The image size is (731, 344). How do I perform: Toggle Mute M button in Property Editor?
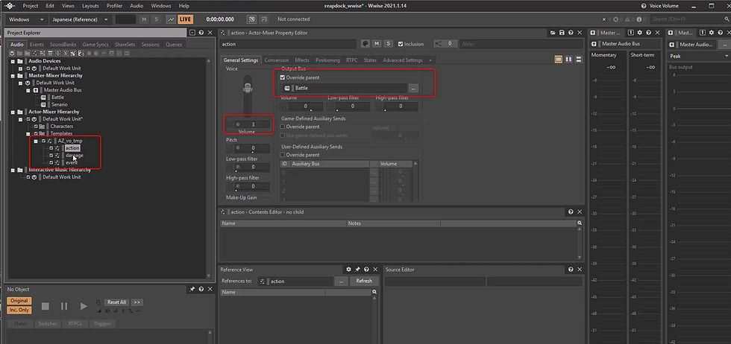click(x=377, y=44)
